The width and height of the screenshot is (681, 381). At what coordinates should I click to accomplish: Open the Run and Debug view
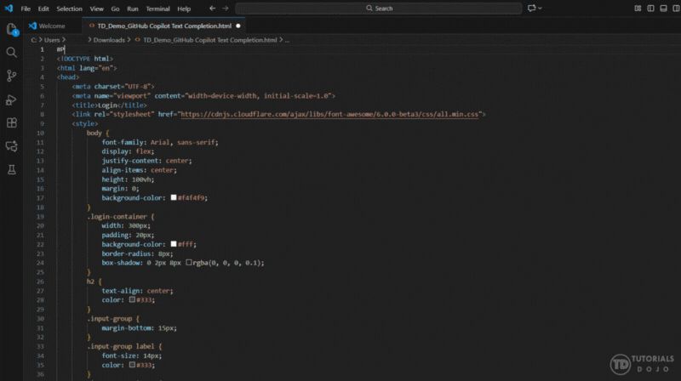pyautogui.click(x=12, y=100)
